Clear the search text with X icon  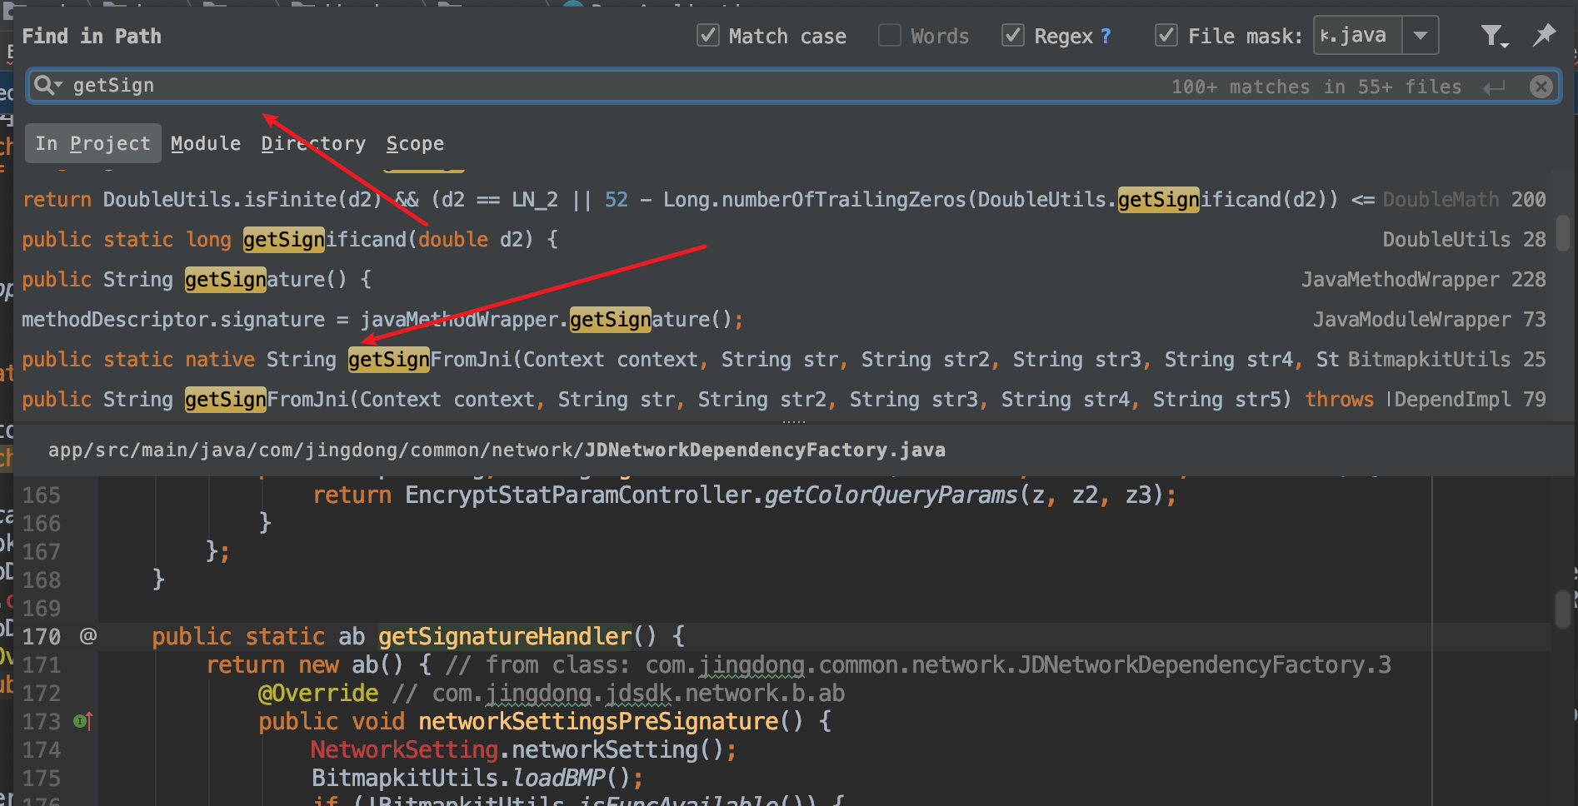pyautogui.click(x=1541, y=87)
